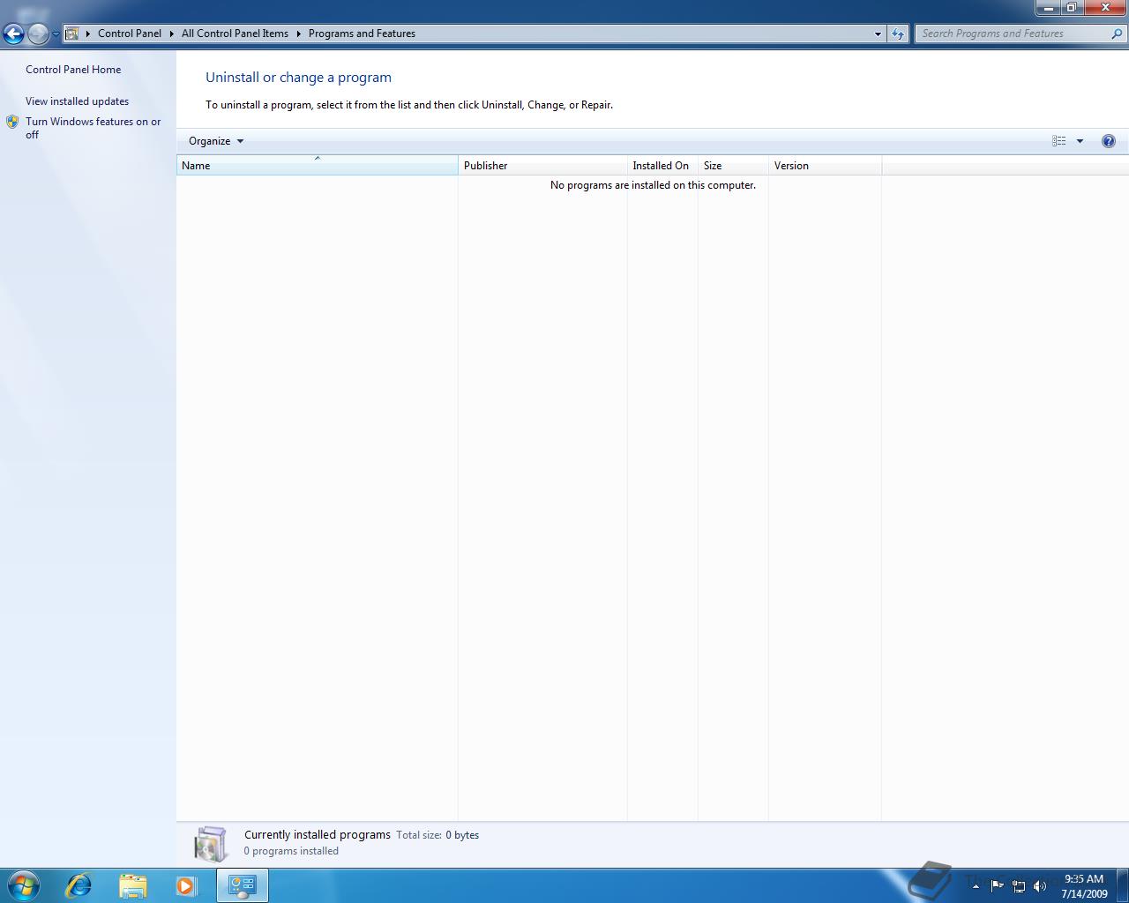Expand arrow after All Control Panel Items
The image size is (1129, 903).
(298, 34)
